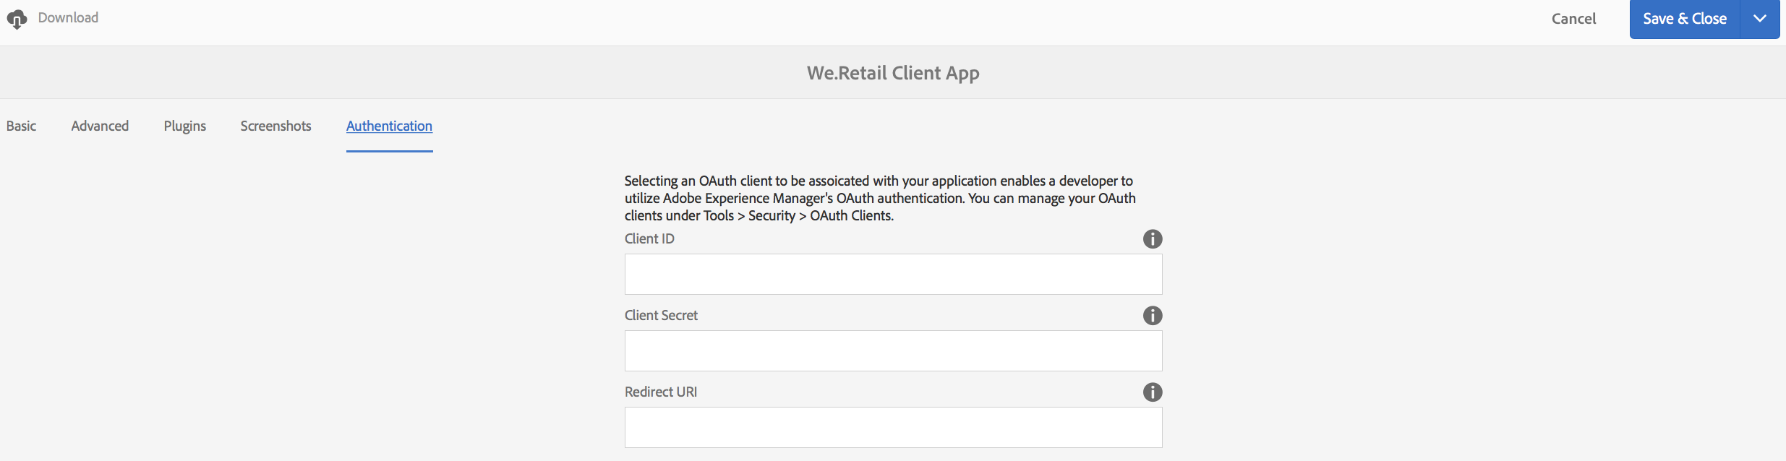The image size is (1786, 461).
Task: Open the Plugins tab
Action: [184, 126]
